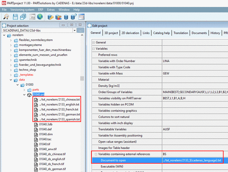Open the File menu
The width and height of the screenshot is (228, 172).
click(x=4, y=10)
